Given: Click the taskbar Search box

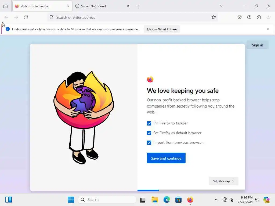Looking at the screenshot, I should point(107,200).
